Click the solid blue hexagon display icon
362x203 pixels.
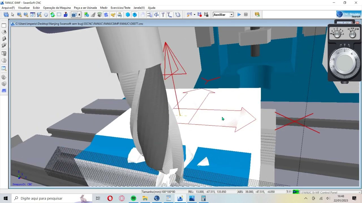tap(128, 15)
